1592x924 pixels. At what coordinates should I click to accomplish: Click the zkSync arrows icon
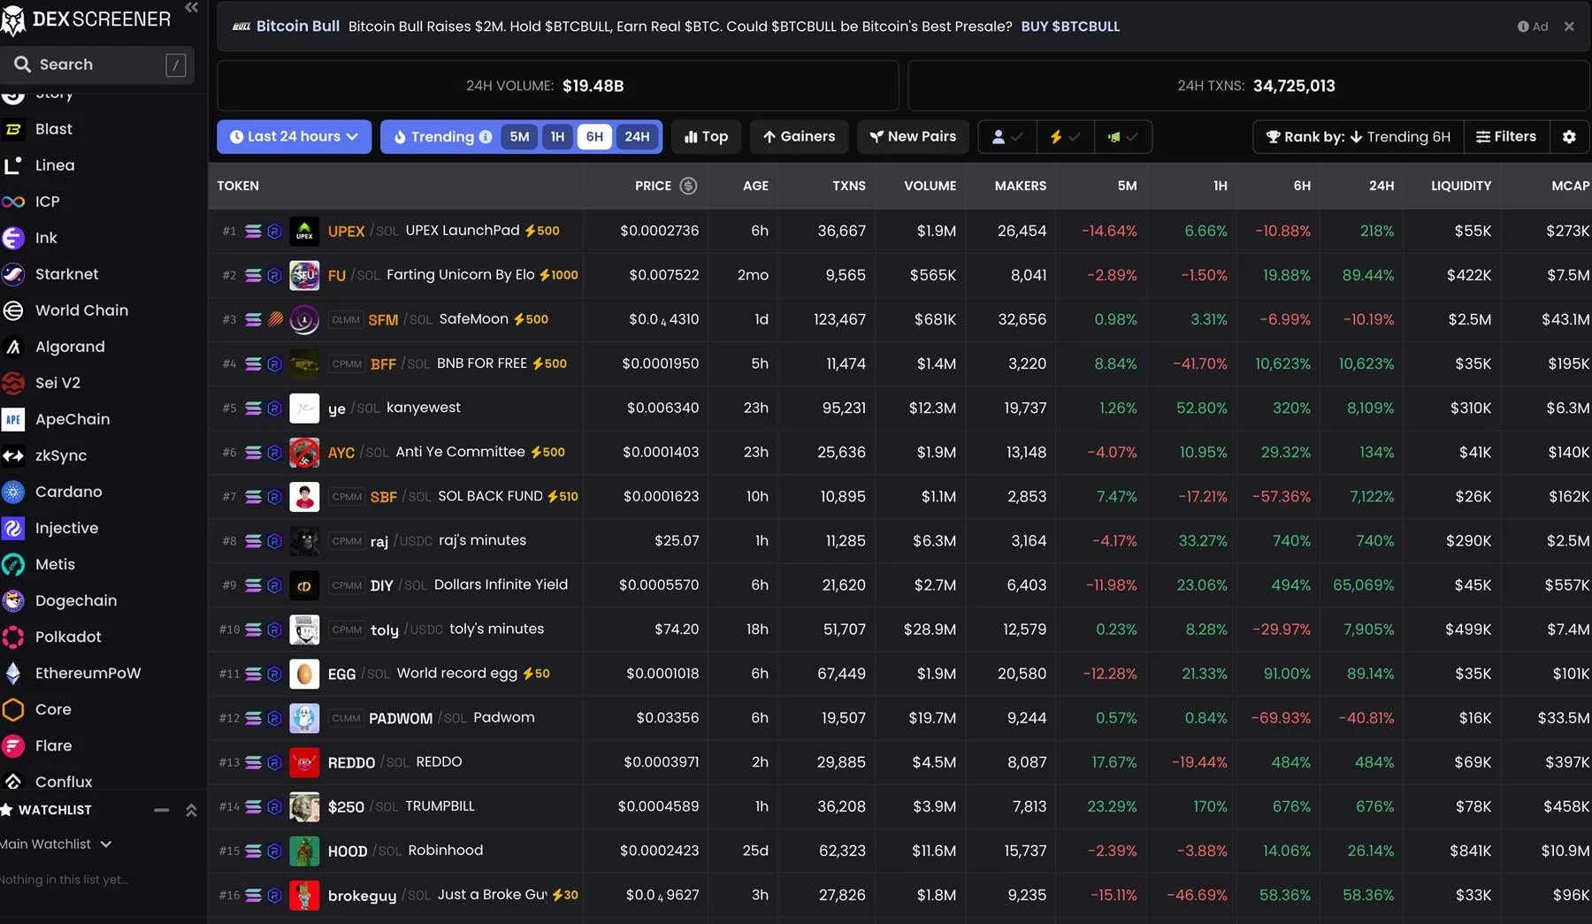(13, 455)
